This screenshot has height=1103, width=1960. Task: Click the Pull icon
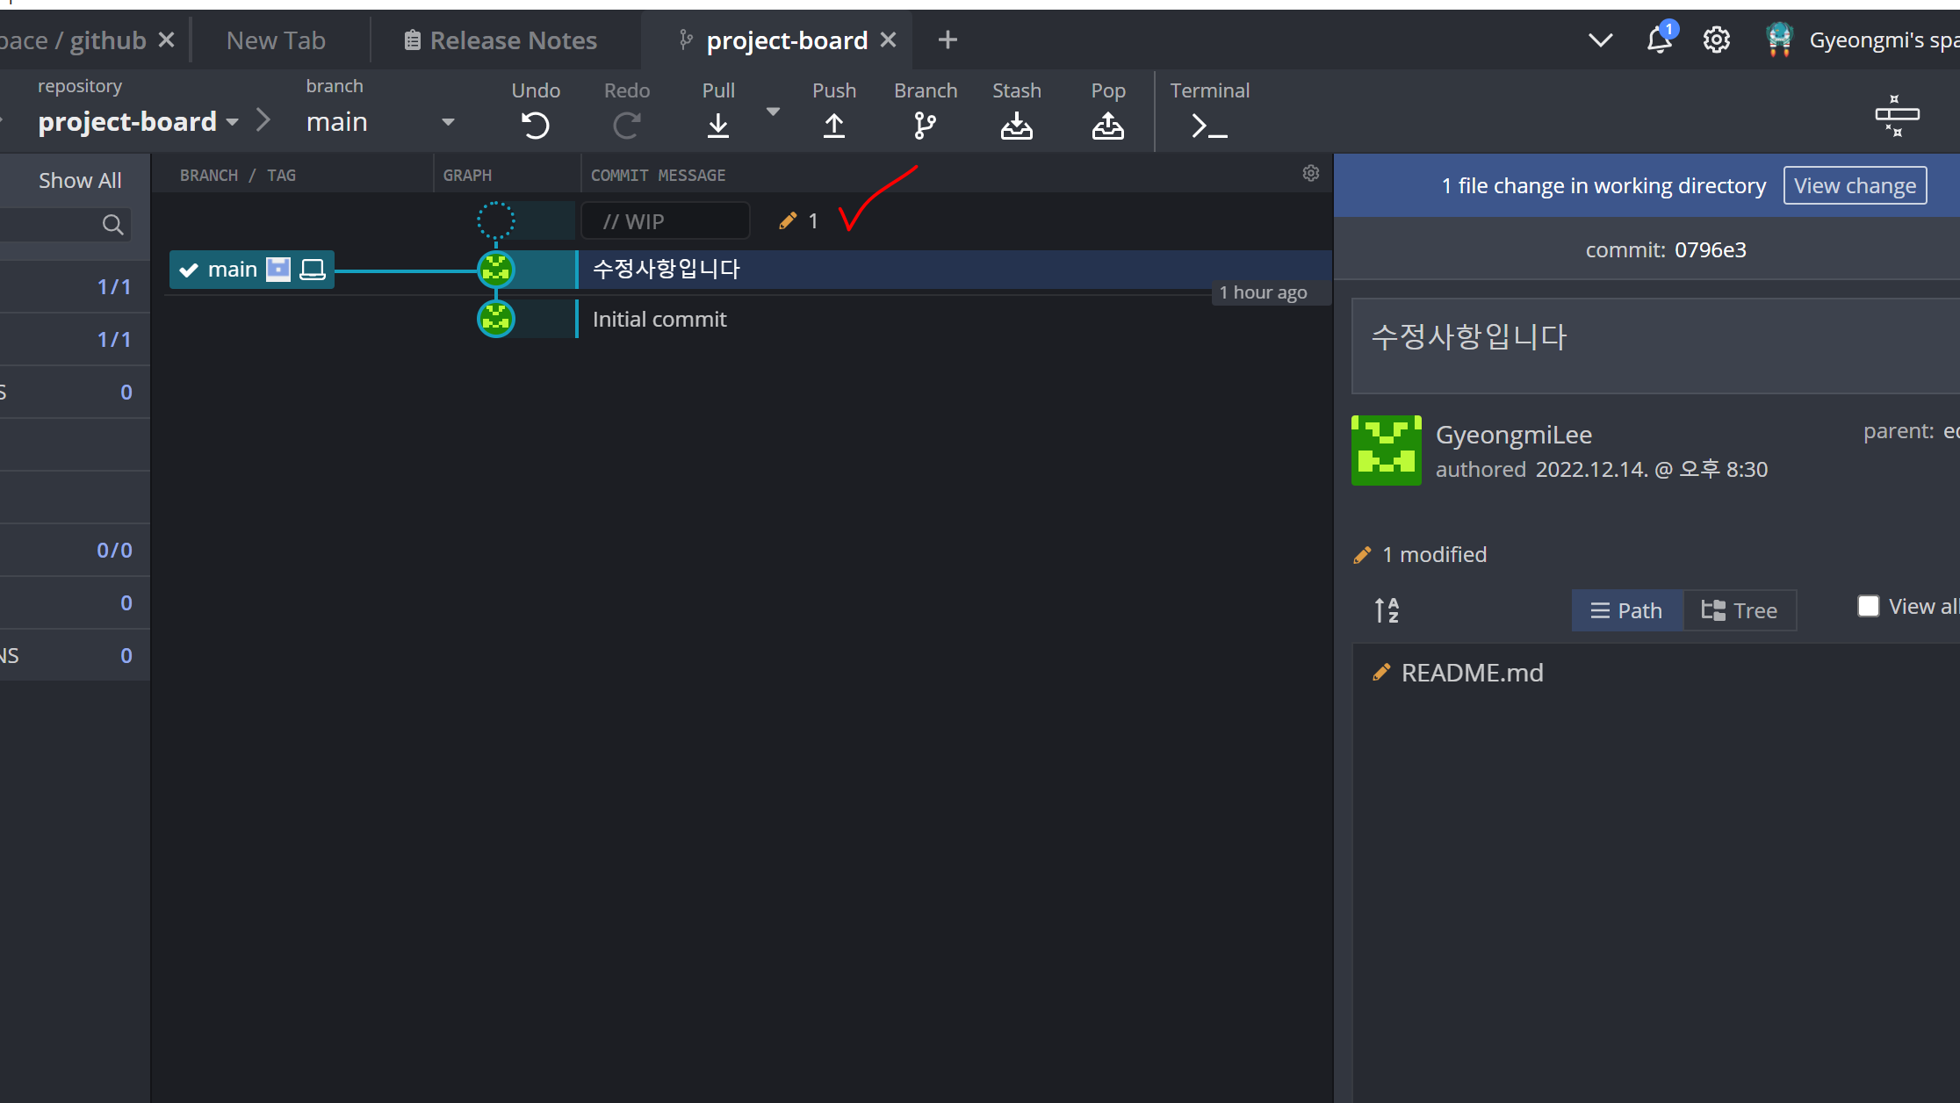[717, 126]
